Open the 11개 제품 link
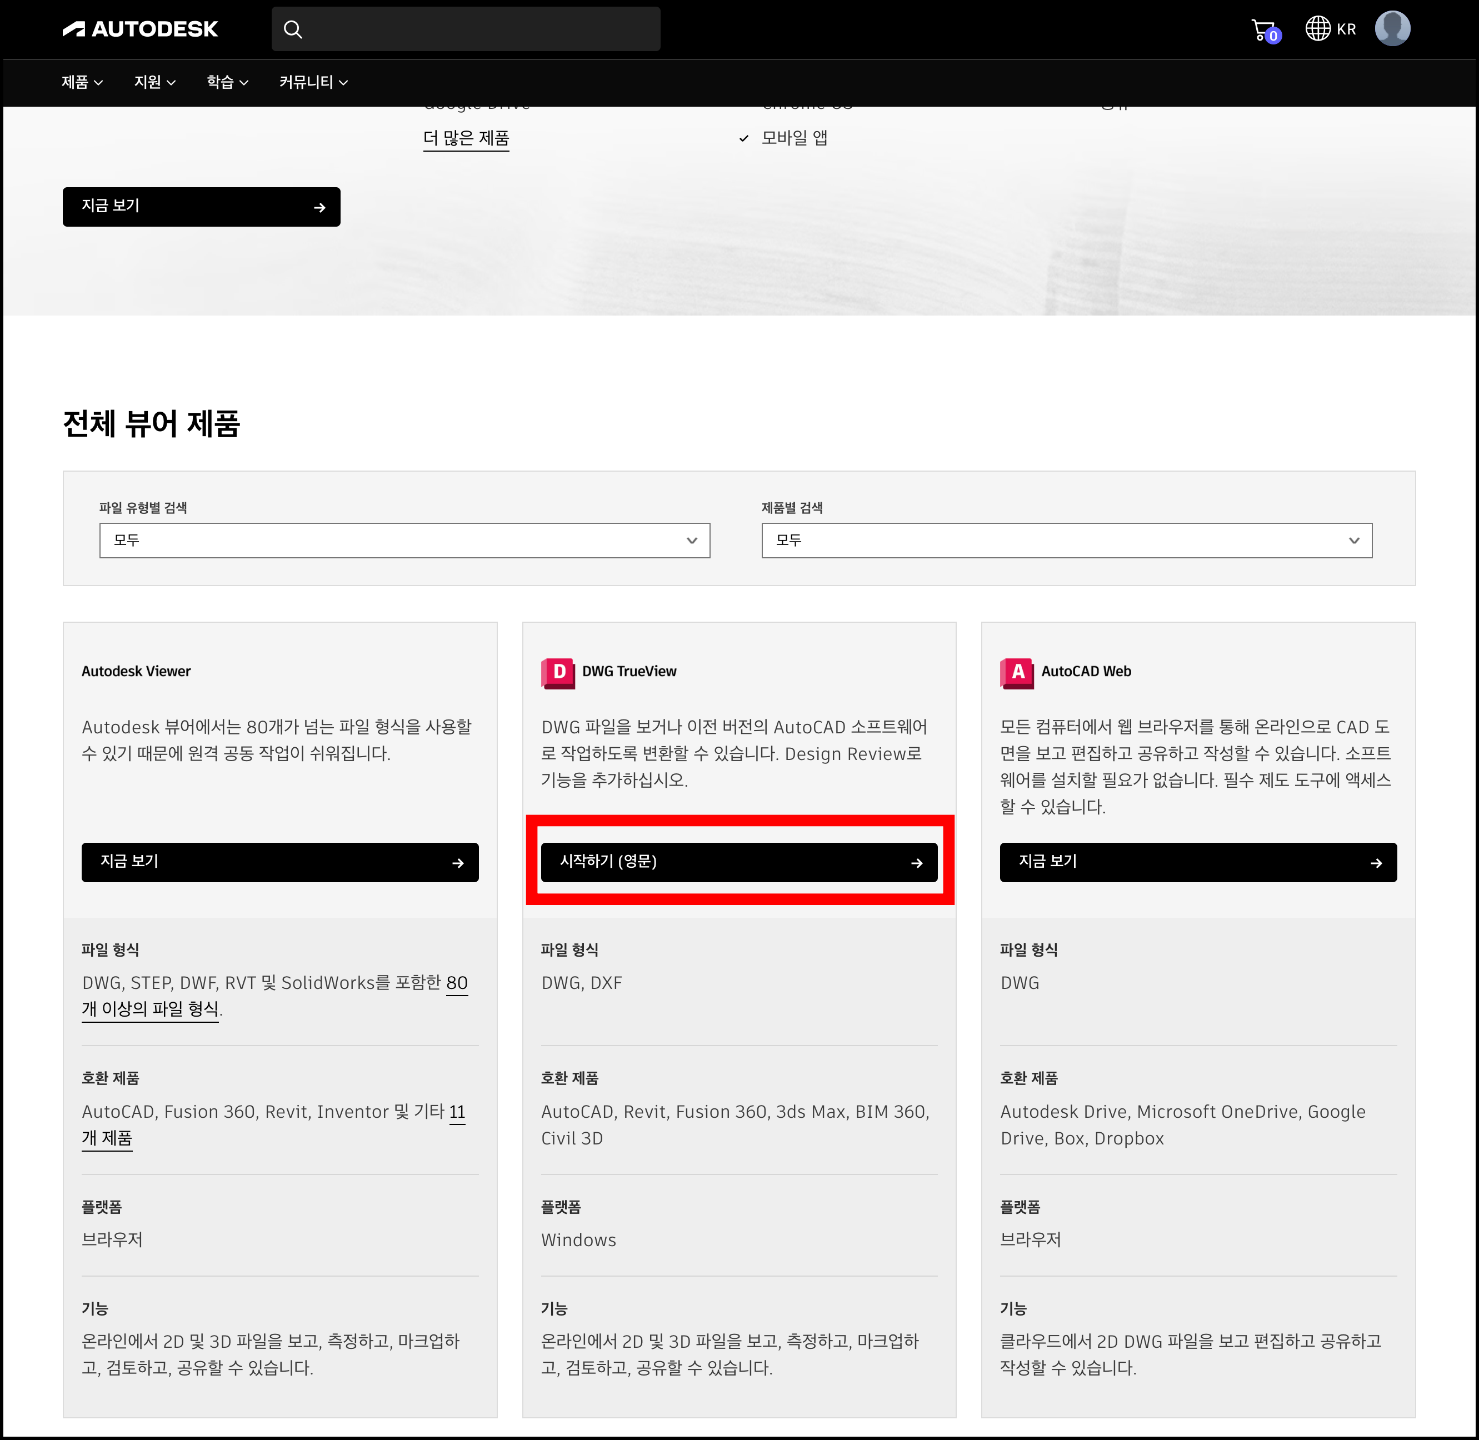This screenshot has height=1440, width=1479. (x=107, y=1137)
